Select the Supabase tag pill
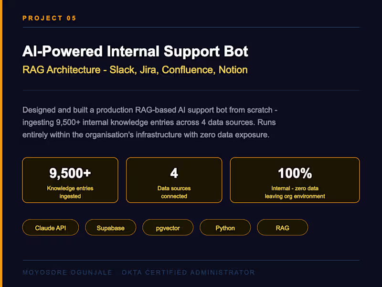This screenshot has width=382, height=287. [111, 228]
